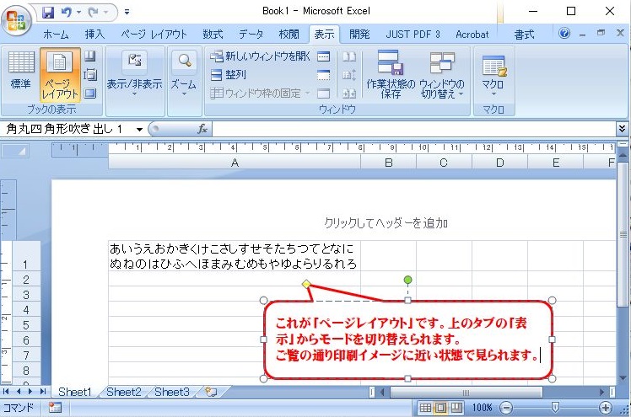
Task: Click the 整列 windows button
Action: (x=228, y=75)
